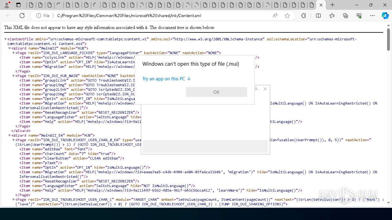This screenshot has width=392, height=220.
Task: Launch the Copilot sidebar icon
Action: [385, 16]
